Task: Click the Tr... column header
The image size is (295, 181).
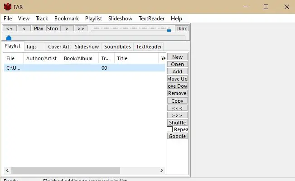Action: tap(106, 58)
